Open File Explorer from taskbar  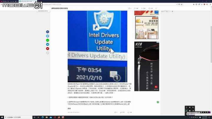pos(47,117)
